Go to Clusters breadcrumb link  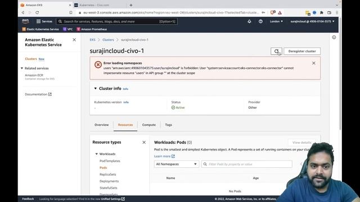pos(108,40)
